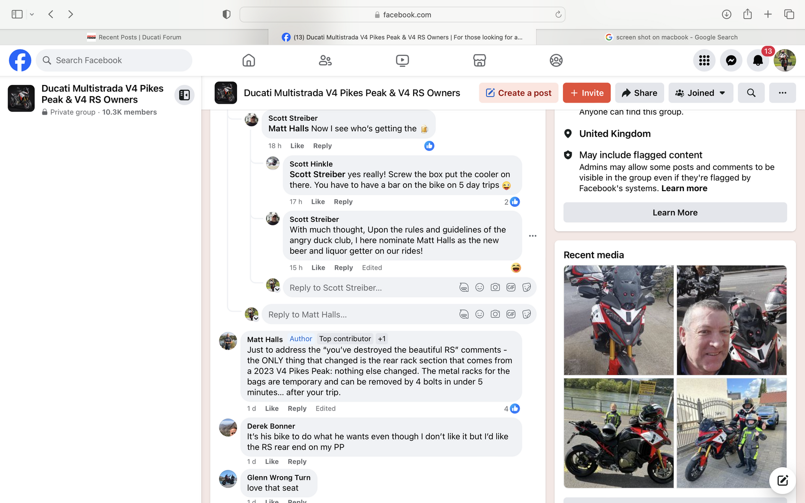Open recent media photo of smiling man
Viewport: 805px width, 503px height.
point(732,320)
